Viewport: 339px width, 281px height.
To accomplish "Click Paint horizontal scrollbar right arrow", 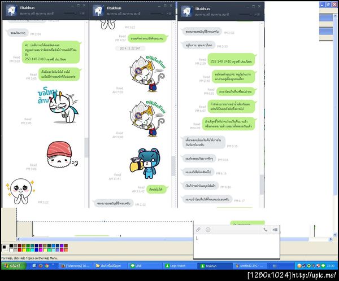I will (331, 239).
